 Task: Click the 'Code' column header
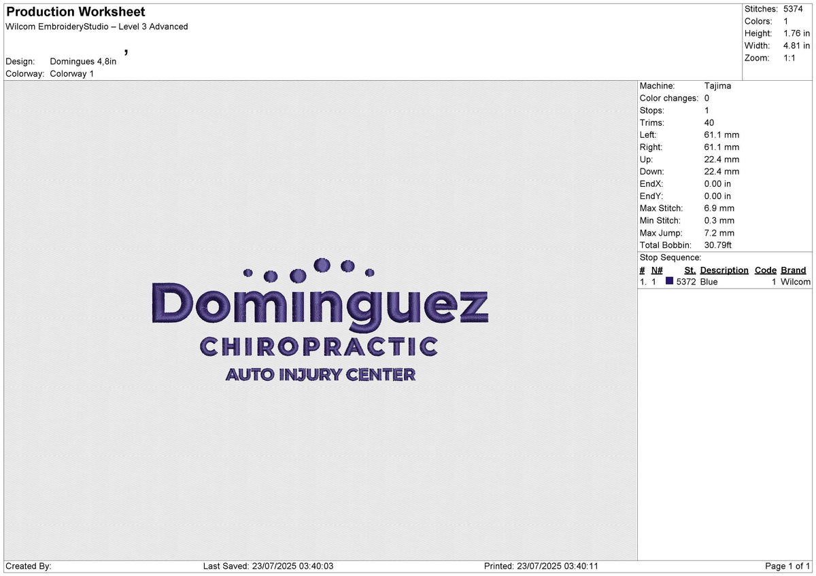pyautogui.click(x=766, y=270)
